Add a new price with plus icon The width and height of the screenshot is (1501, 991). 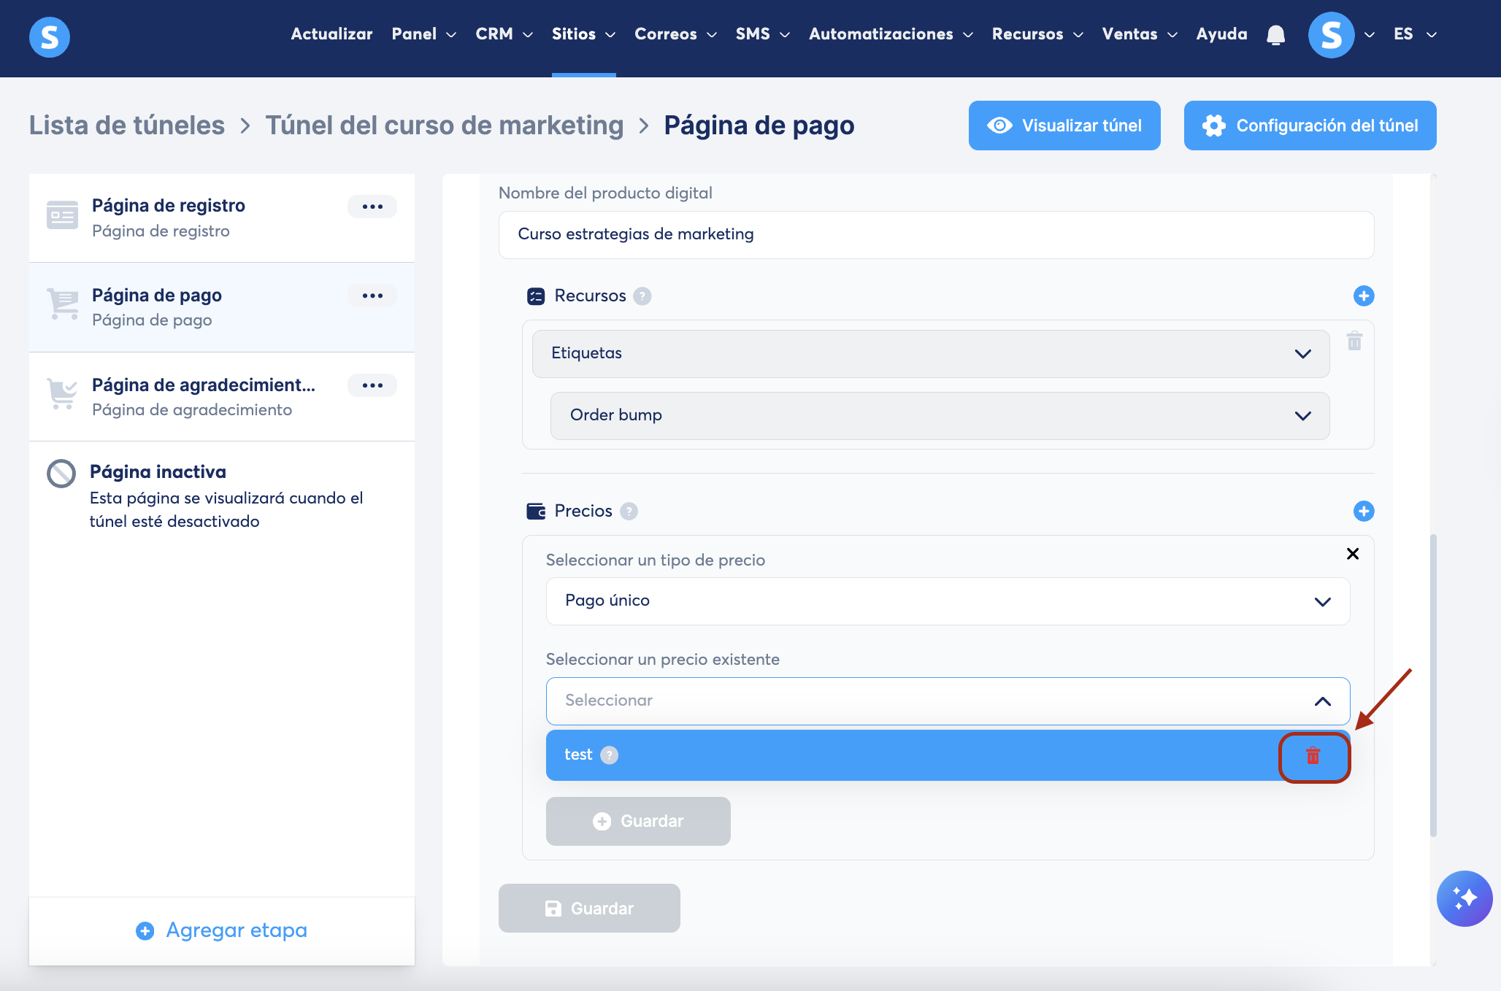pyautogui.click(x=1363, y=511)
